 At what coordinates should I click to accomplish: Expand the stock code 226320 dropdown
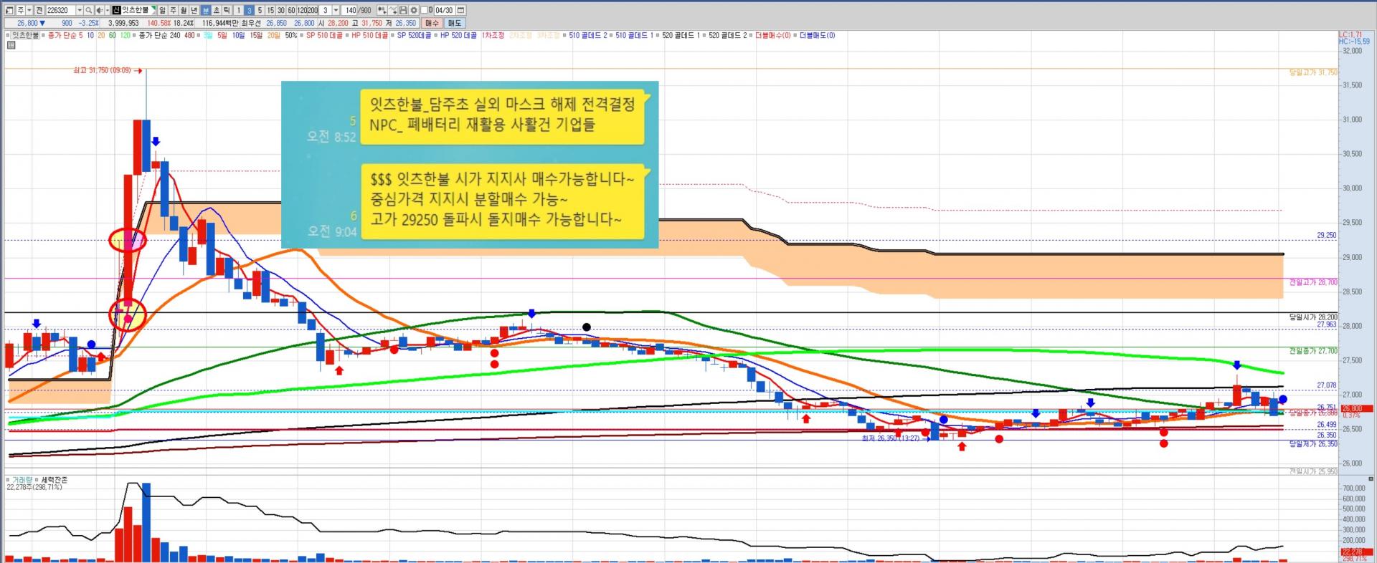(x=80, y=11)
